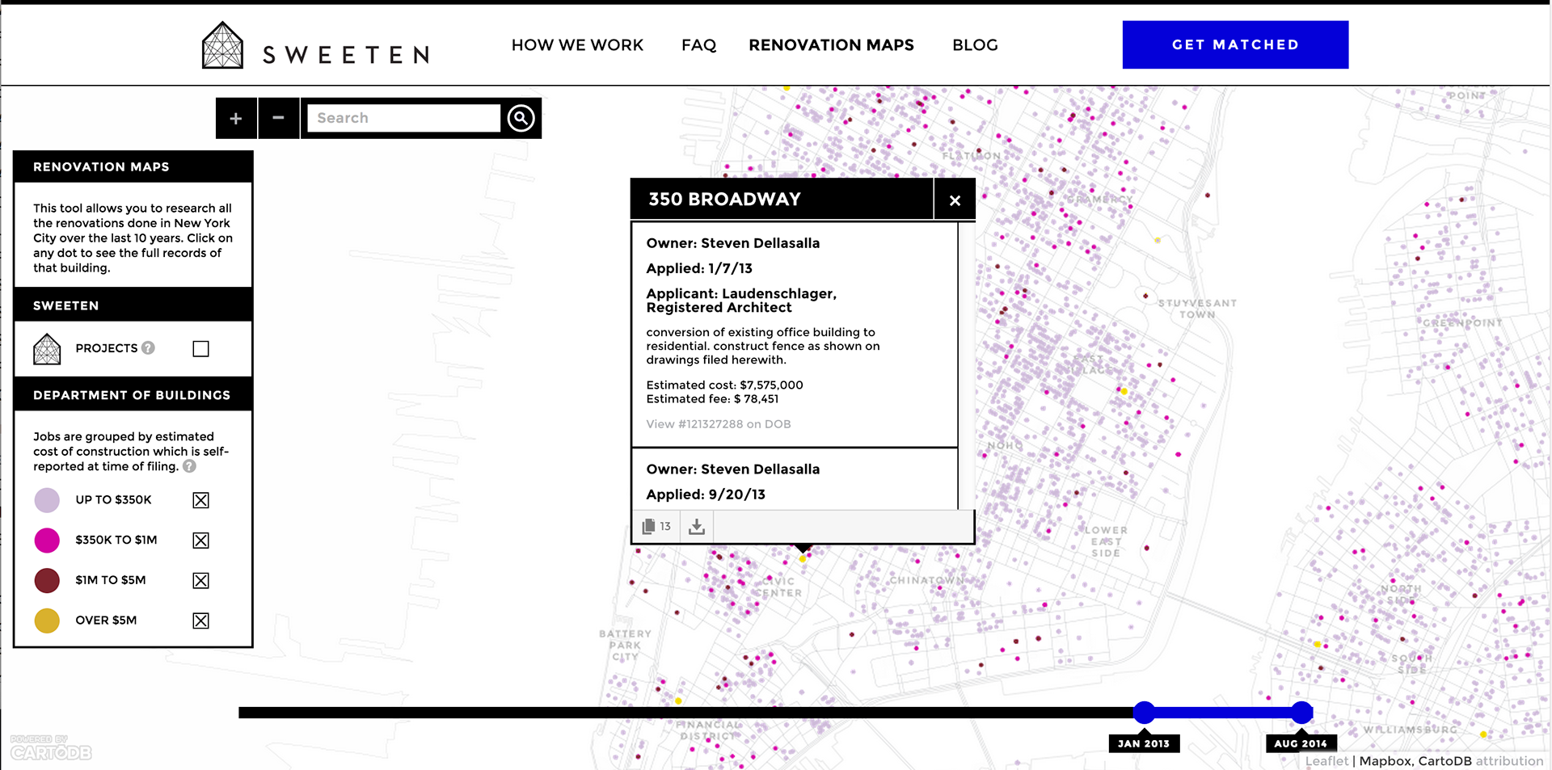Click the documents count icon showing 13
Screen dimensions: 1552x770
[656, 526]
